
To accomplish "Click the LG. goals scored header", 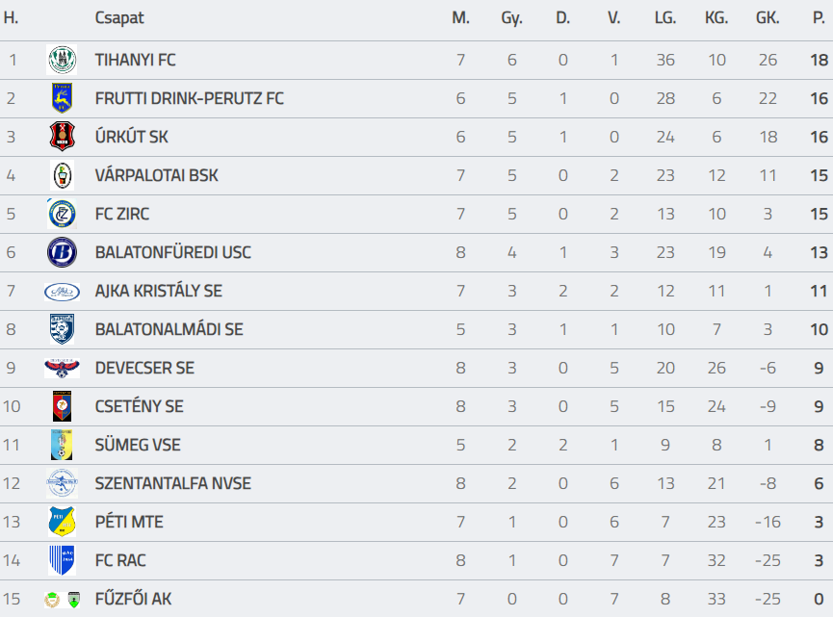I will coord(665,18).
